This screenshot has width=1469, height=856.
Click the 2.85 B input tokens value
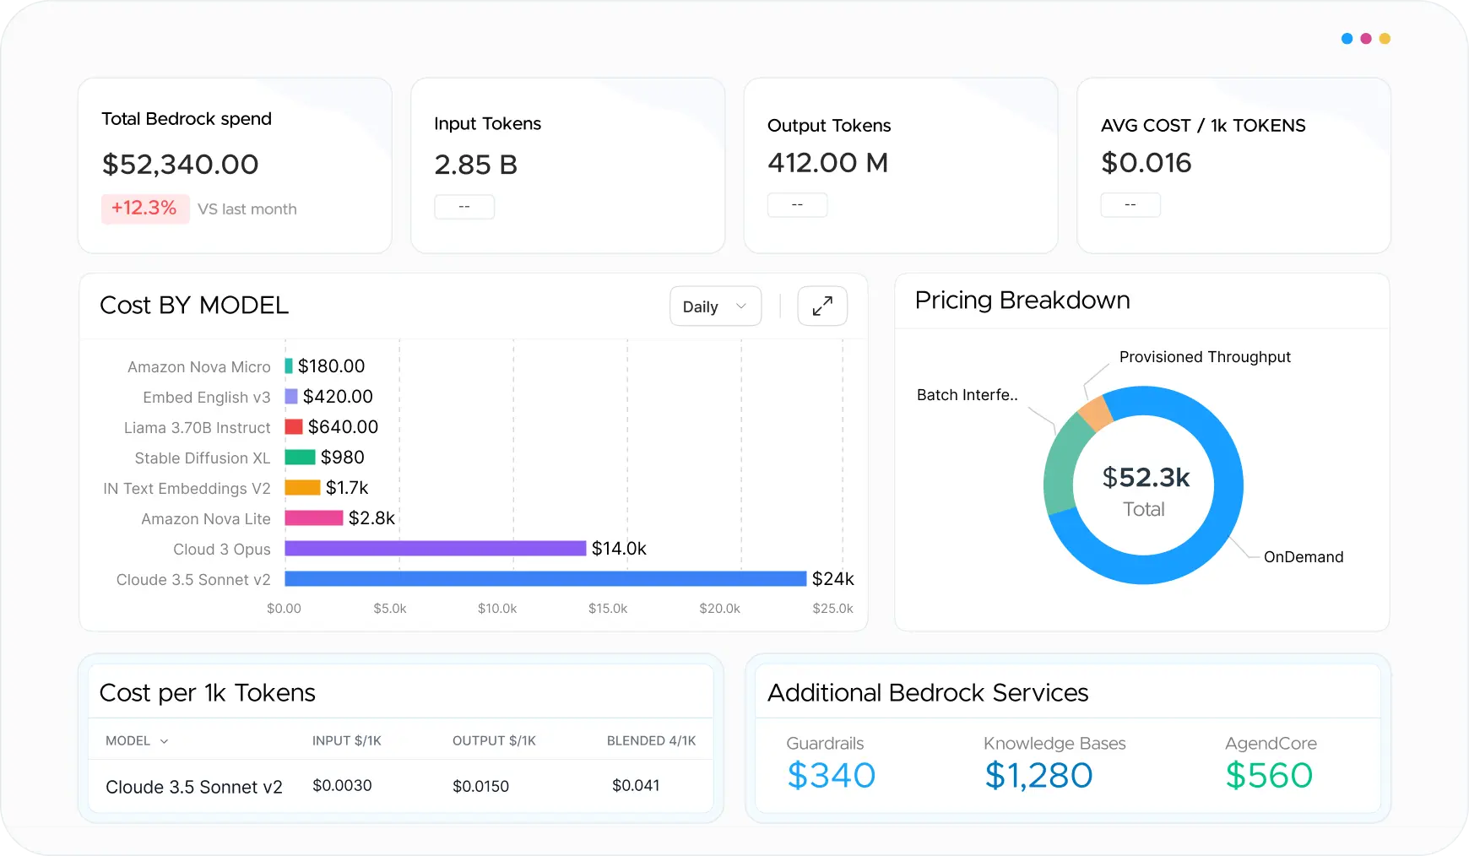pos(476,165)
